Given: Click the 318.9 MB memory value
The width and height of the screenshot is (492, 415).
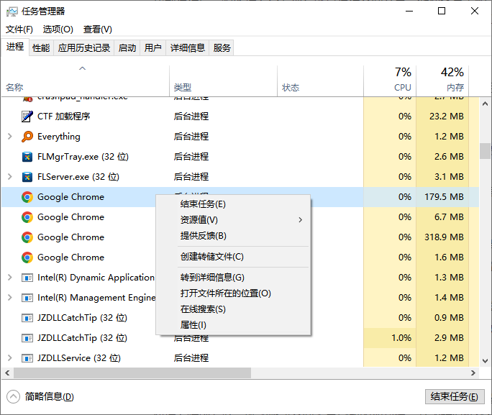Looking at the screenshot, I should coord(444,237).
